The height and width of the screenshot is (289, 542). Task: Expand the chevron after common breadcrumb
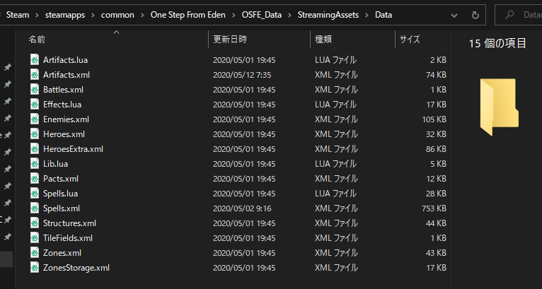point(142,16)
